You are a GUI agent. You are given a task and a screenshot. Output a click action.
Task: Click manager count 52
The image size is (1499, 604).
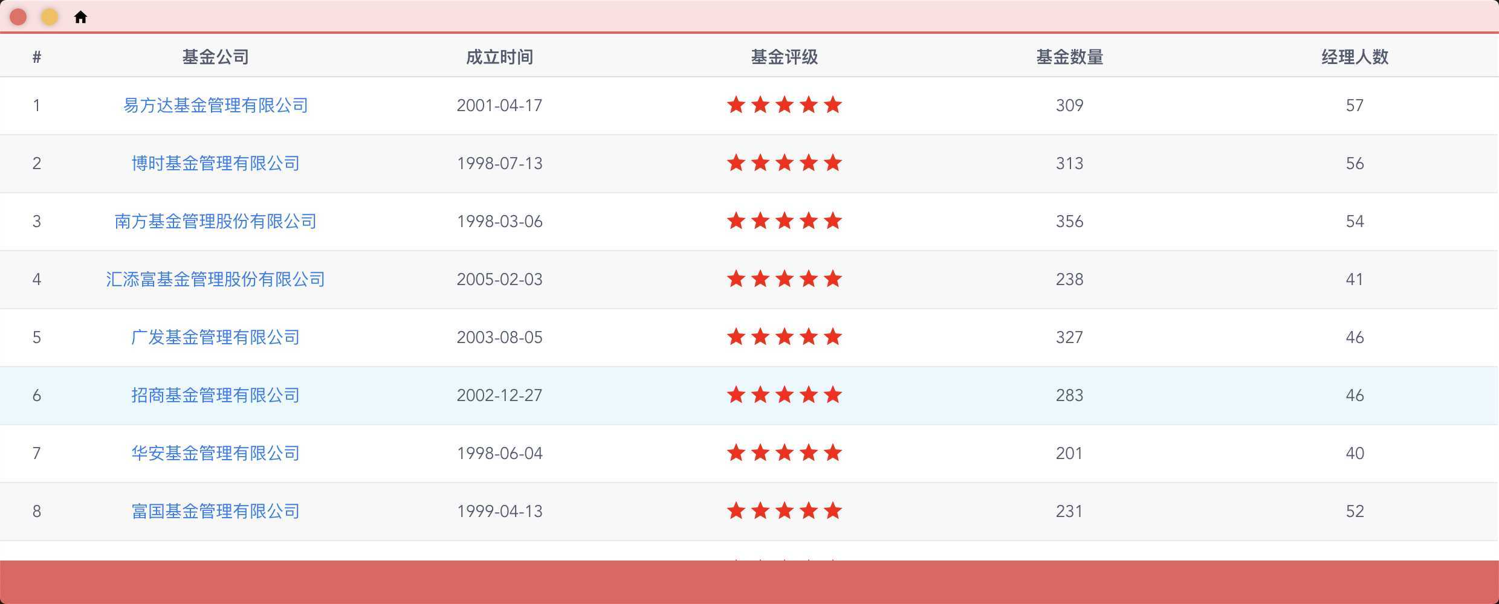click(1355, 511)
